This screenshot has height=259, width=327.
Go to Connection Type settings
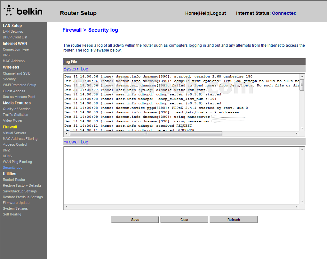pos(16,49)
